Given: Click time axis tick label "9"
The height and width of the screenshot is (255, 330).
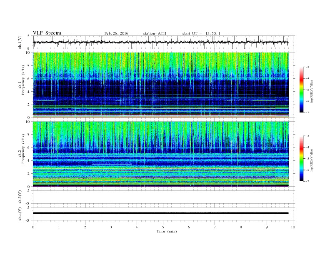Looking at the screenshot, I should coord(267,227).
